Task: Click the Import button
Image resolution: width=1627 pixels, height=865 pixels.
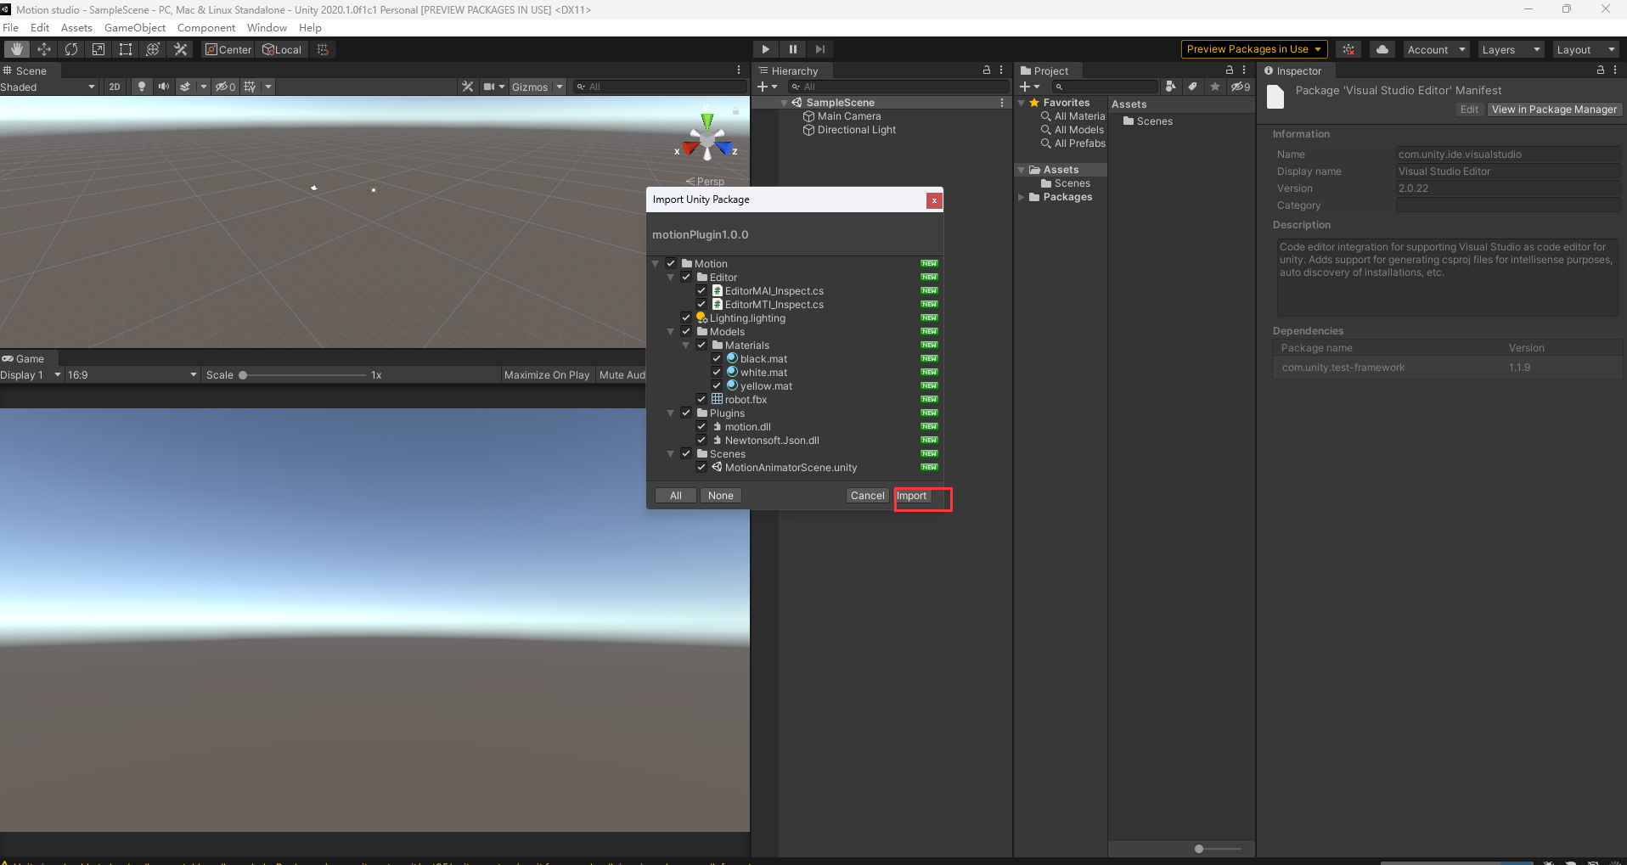Action: coord(912,496)
